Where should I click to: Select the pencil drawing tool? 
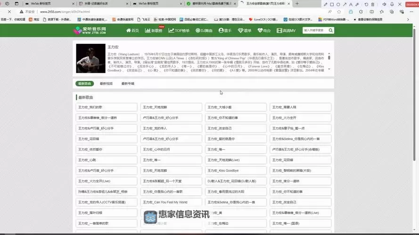click(325, 4)
